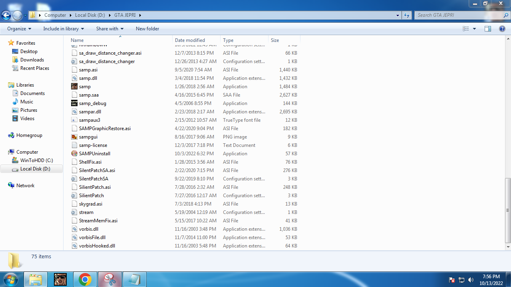Image resolution: width=511 pixels, height=287 pixels.
Task: Open Downloads in the navigation pane
Action: (32, 60)
